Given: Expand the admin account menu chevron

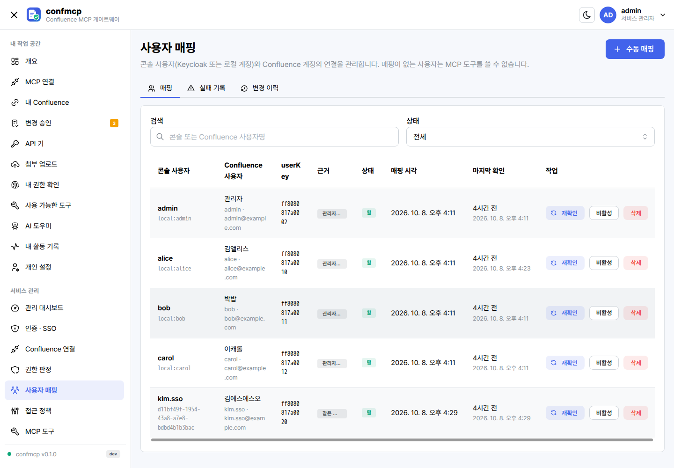Looking at the screenshot, I should (663, 15).
